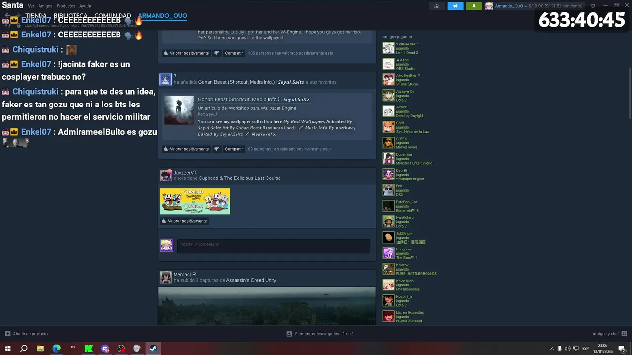Open Enk's cat avatar in friends list
Screen dimensions: 632x355
388,190
